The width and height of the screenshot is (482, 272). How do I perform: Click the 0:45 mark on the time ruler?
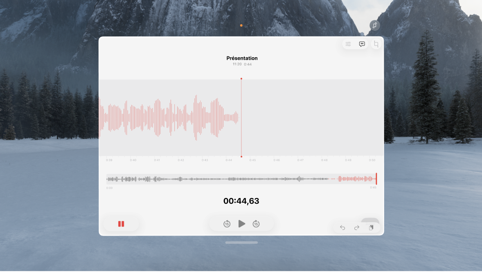coord(252,160)
